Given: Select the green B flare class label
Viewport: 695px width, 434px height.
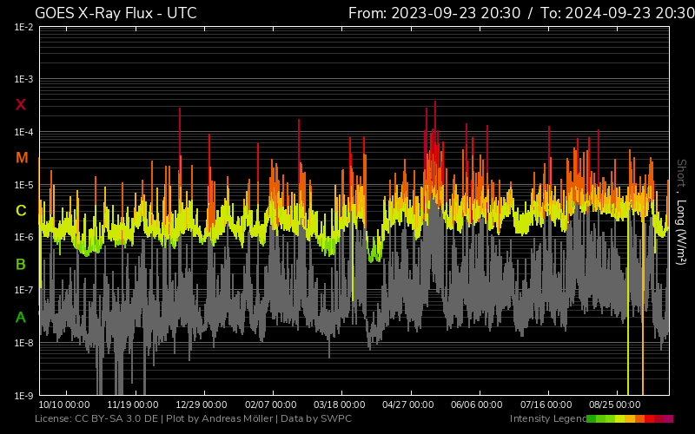Looking at the screenshot, I should pos(21,264).
